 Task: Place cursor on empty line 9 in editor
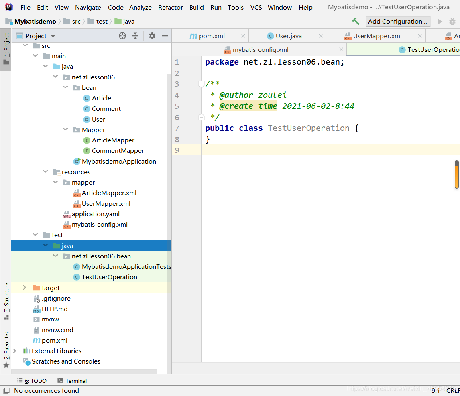330,150
